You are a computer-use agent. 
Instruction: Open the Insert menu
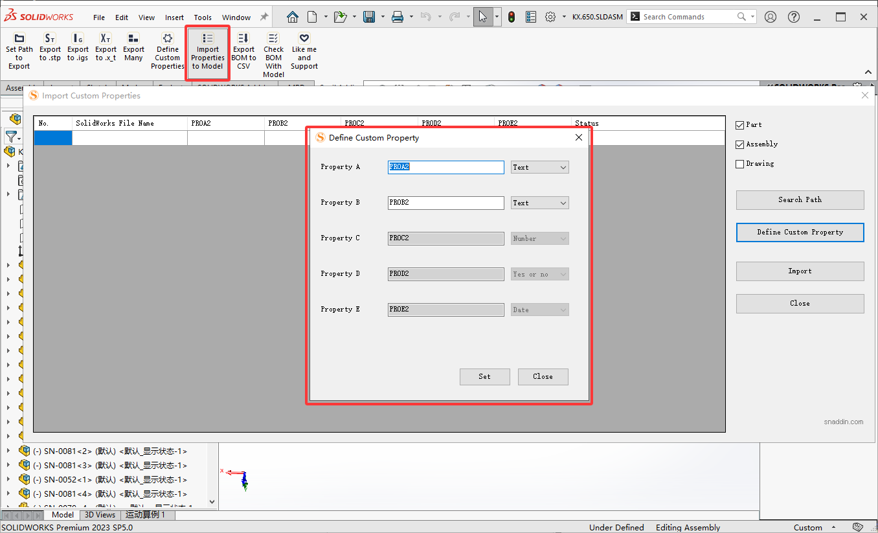click(174, 17)
